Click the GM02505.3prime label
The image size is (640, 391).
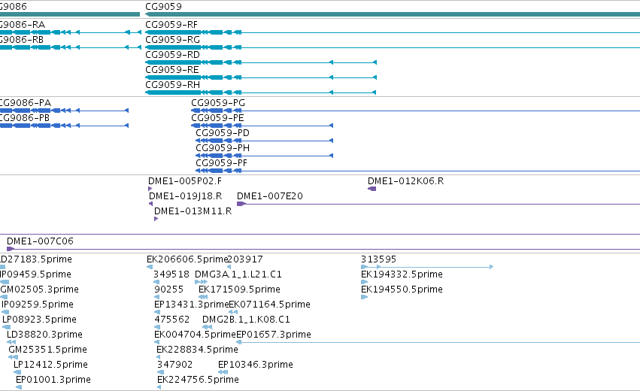pos(40,289)
